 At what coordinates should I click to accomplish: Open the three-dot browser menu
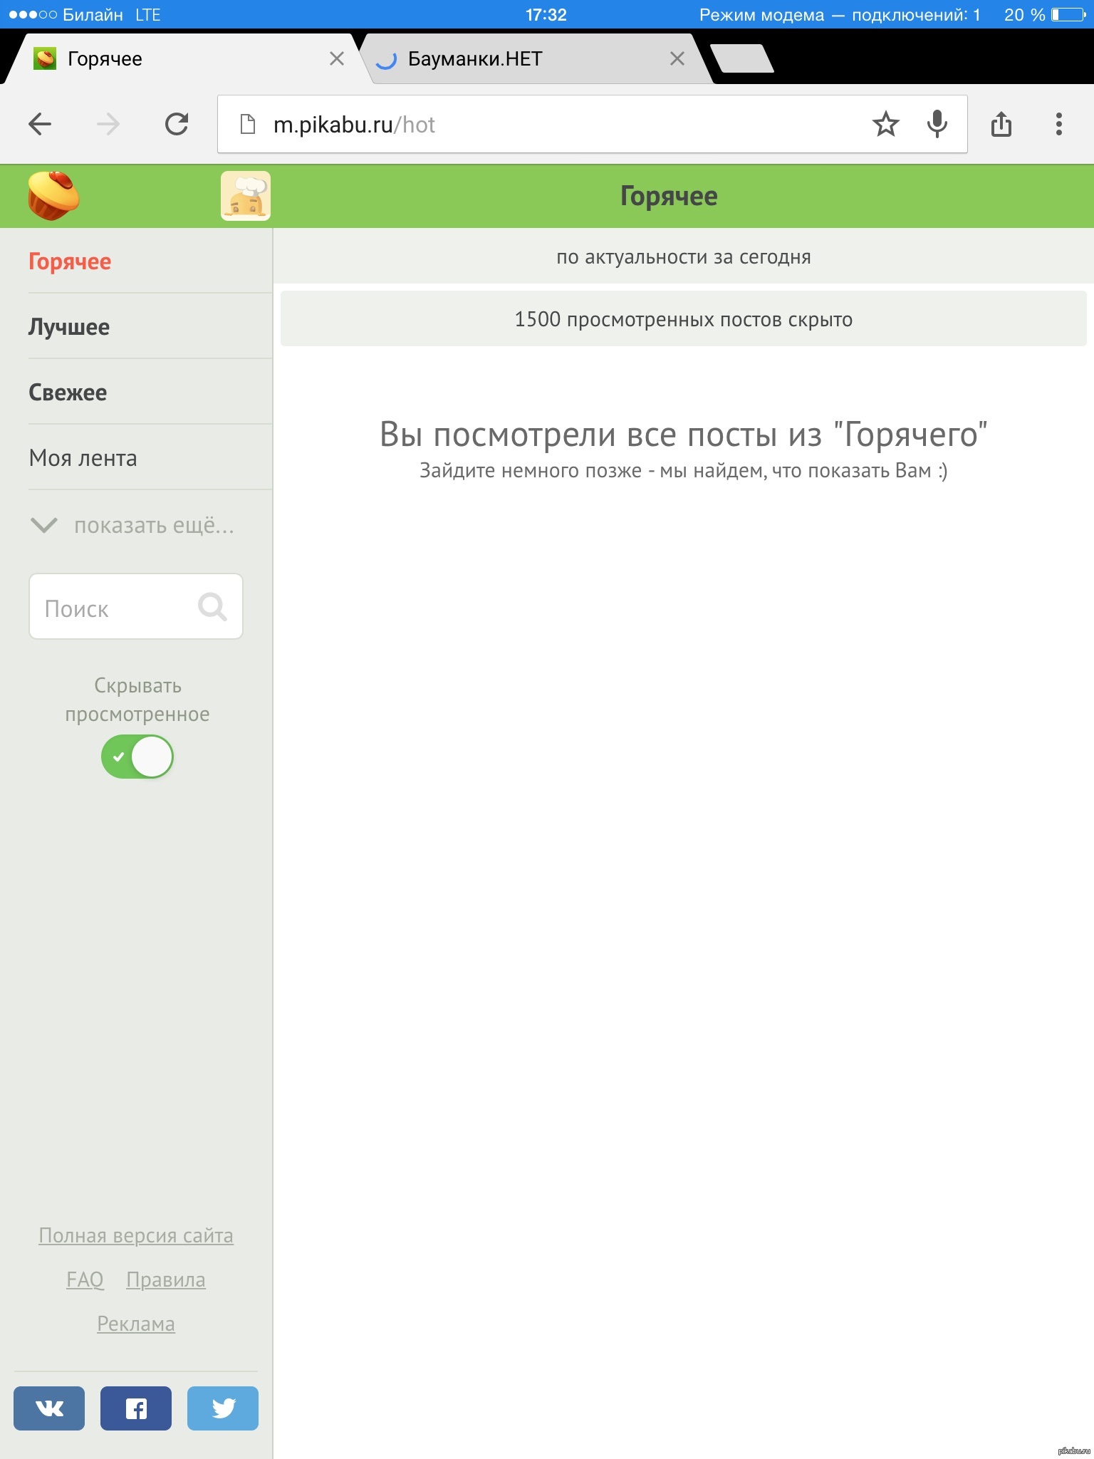[1059, 124]
